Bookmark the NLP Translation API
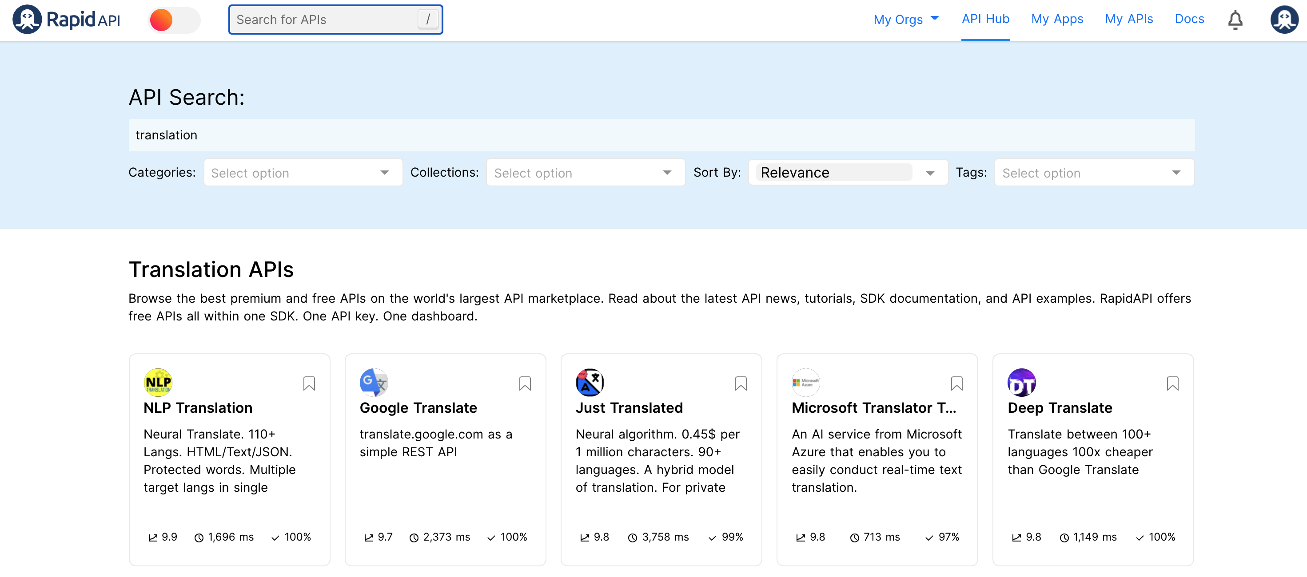 click(x=308, y=383)
